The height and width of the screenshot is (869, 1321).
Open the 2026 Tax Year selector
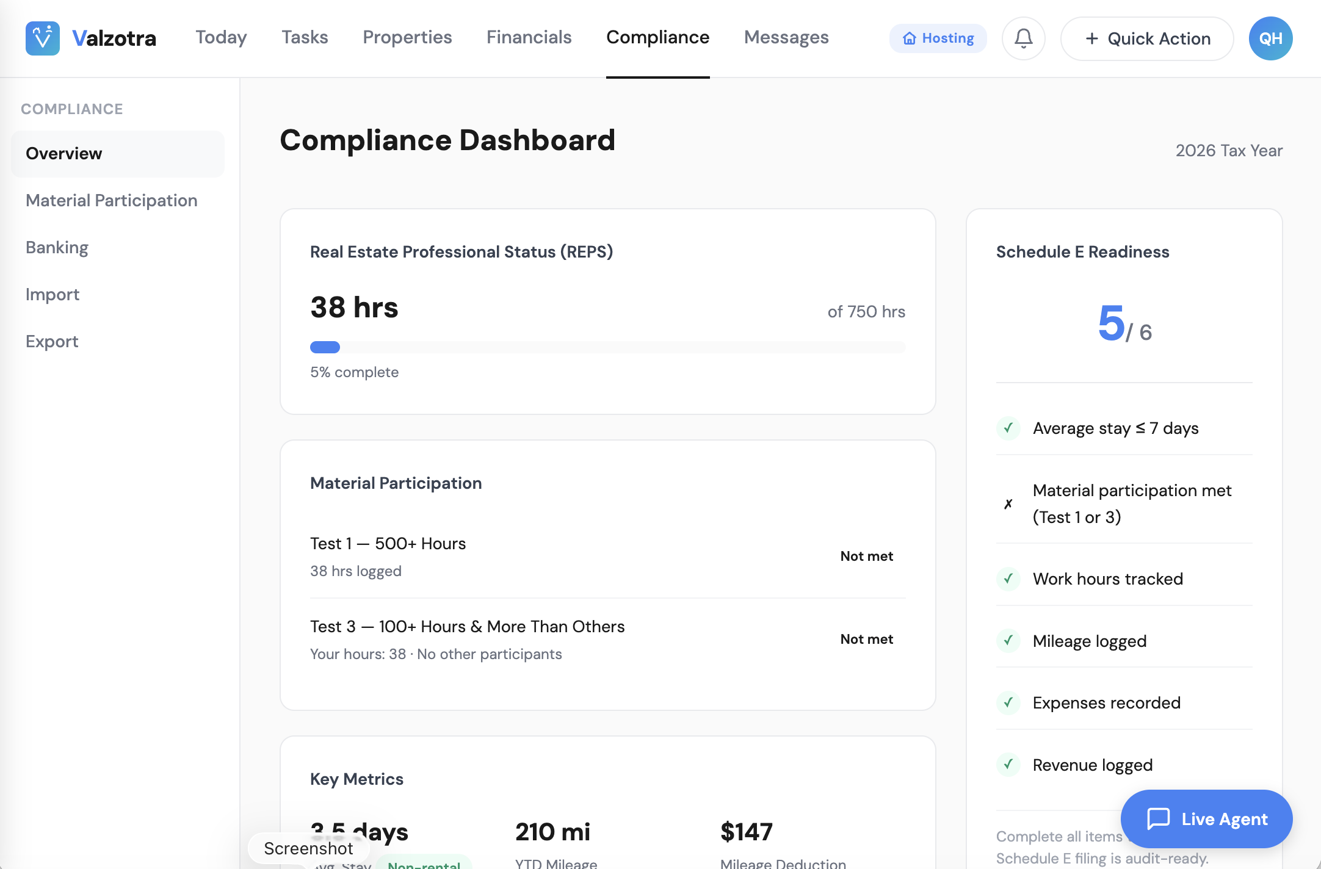[1228, 150]
